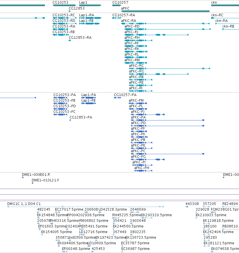Click the Lap1-RA transcript label

[x=87, y=15]
